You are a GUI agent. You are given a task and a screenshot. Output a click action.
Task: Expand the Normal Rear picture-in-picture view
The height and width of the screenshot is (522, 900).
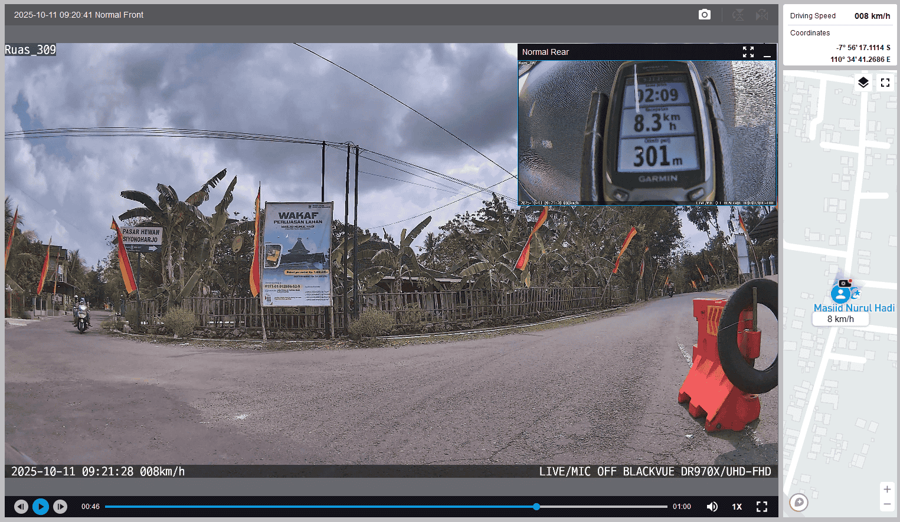748,52
